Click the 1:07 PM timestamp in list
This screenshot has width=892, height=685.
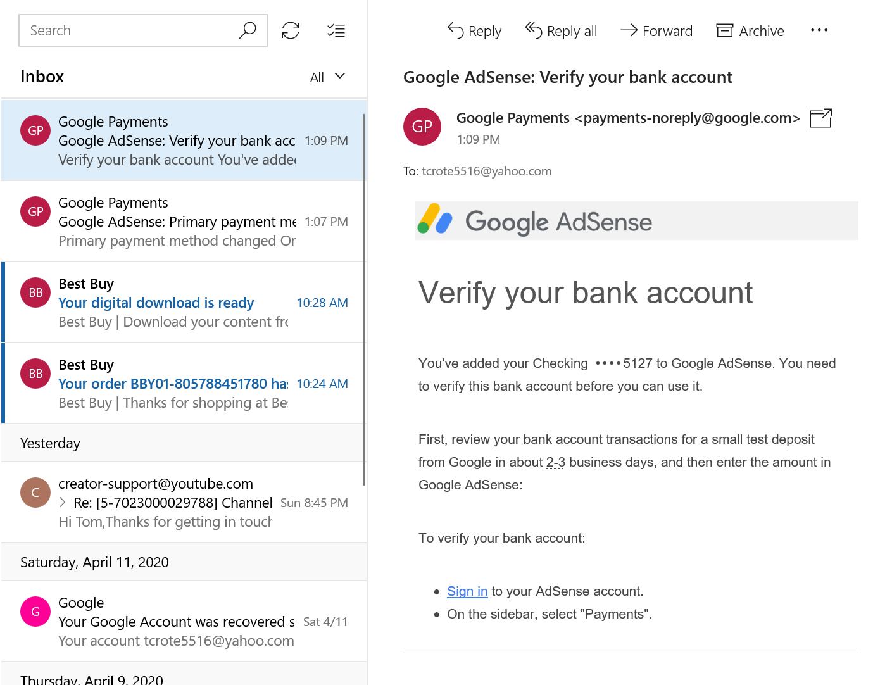tap(326, 222)
